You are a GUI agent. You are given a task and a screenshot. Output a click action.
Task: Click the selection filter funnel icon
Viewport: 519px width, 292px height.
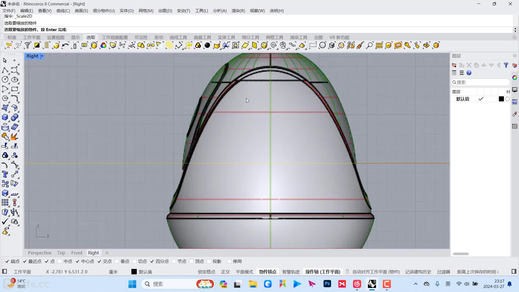coord(28,45)
